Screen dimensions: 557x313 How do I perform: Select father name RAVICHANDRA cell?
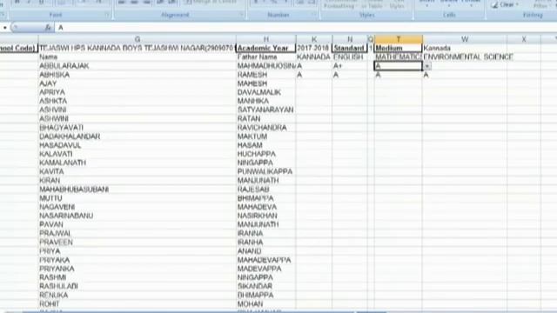click(x=266, y=128)
